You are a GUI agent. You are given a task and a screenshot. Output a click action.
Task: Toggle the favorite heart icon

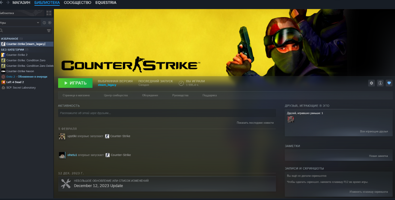389,83
